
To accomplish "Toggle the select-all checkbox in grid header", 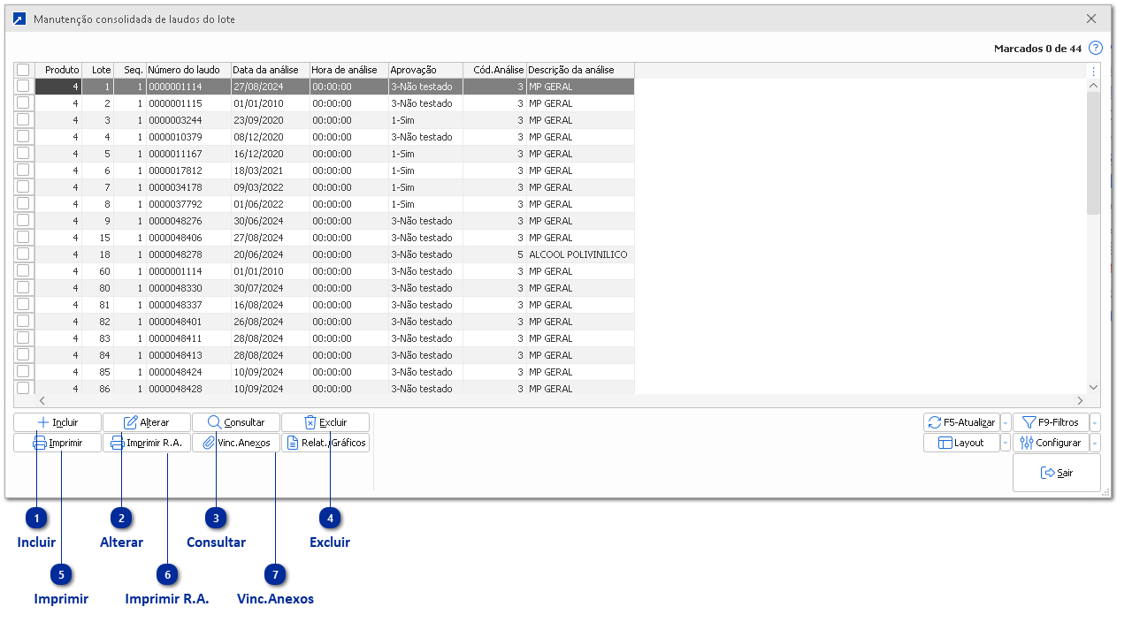I will pos(23,70).
